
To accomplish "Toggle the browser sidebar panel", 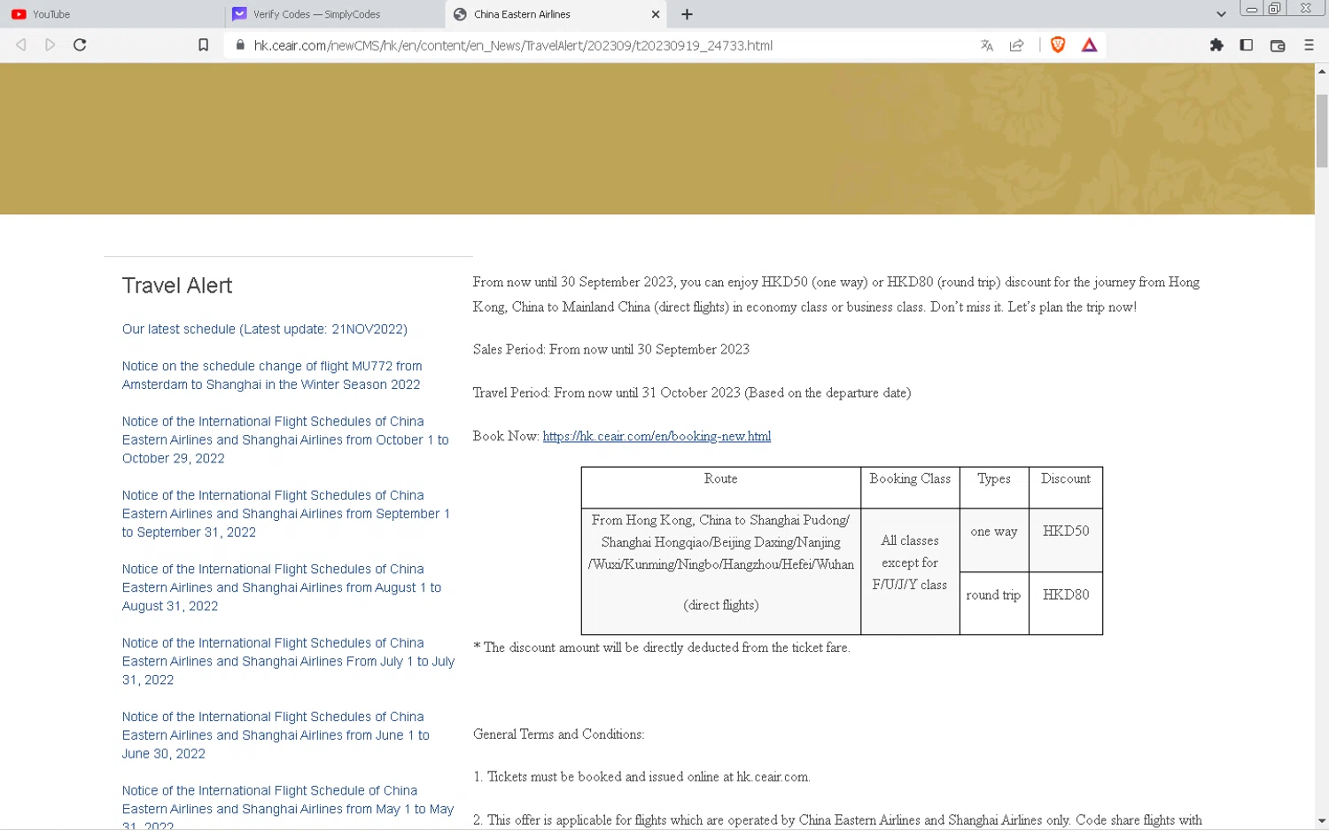I will (x=1247, y=45).
